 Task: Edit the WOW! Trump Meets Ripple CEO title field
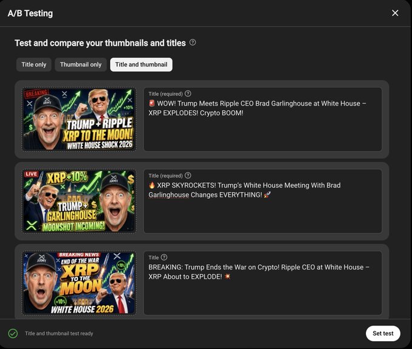[263, 119]
